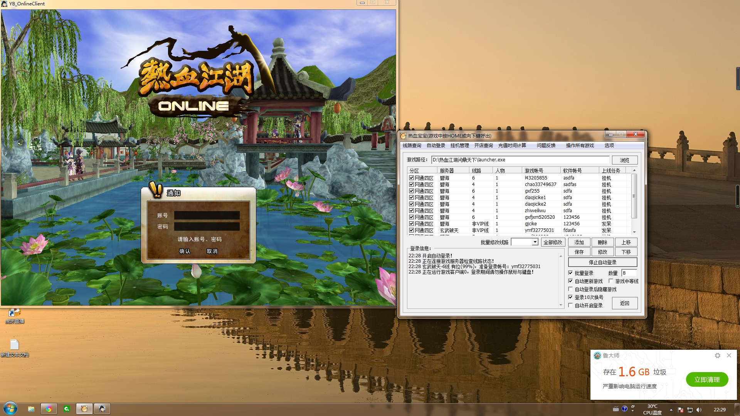Click the 鲁大师 logo in popup
Image resolution: width=740 pixels, height=416 pixels.
597,356
